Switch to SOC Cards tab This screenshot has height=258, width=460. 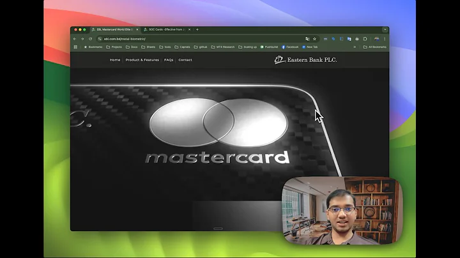[166, 29]
